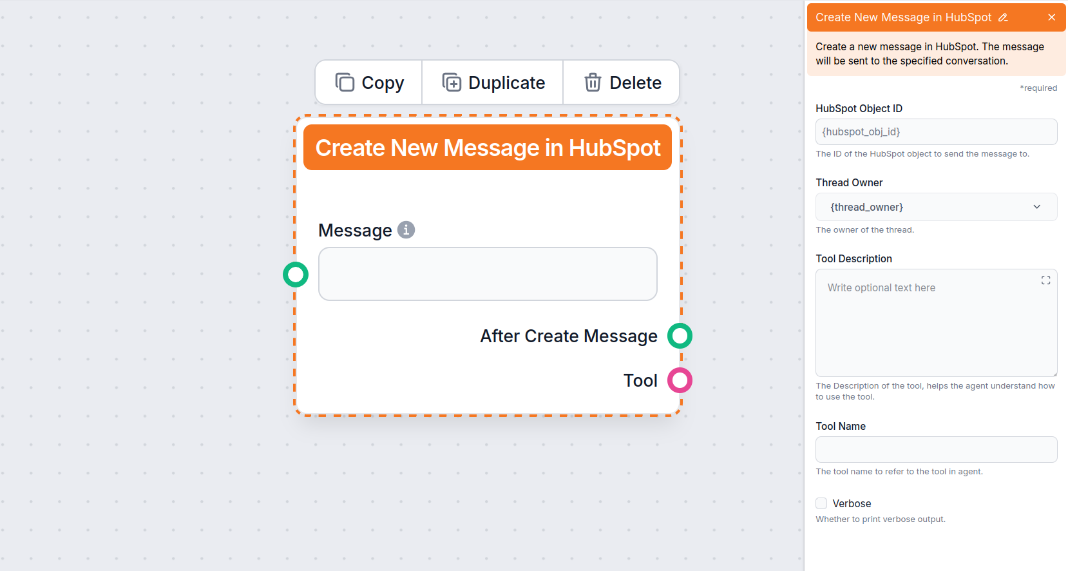Expand the Tool Description text area icon
The image size is (1068, 571).
click(1045, 280)
